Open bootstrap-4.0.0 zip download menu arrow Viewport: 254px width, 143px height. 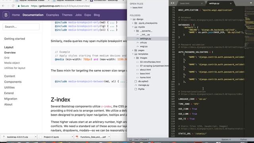click(36, 137)
